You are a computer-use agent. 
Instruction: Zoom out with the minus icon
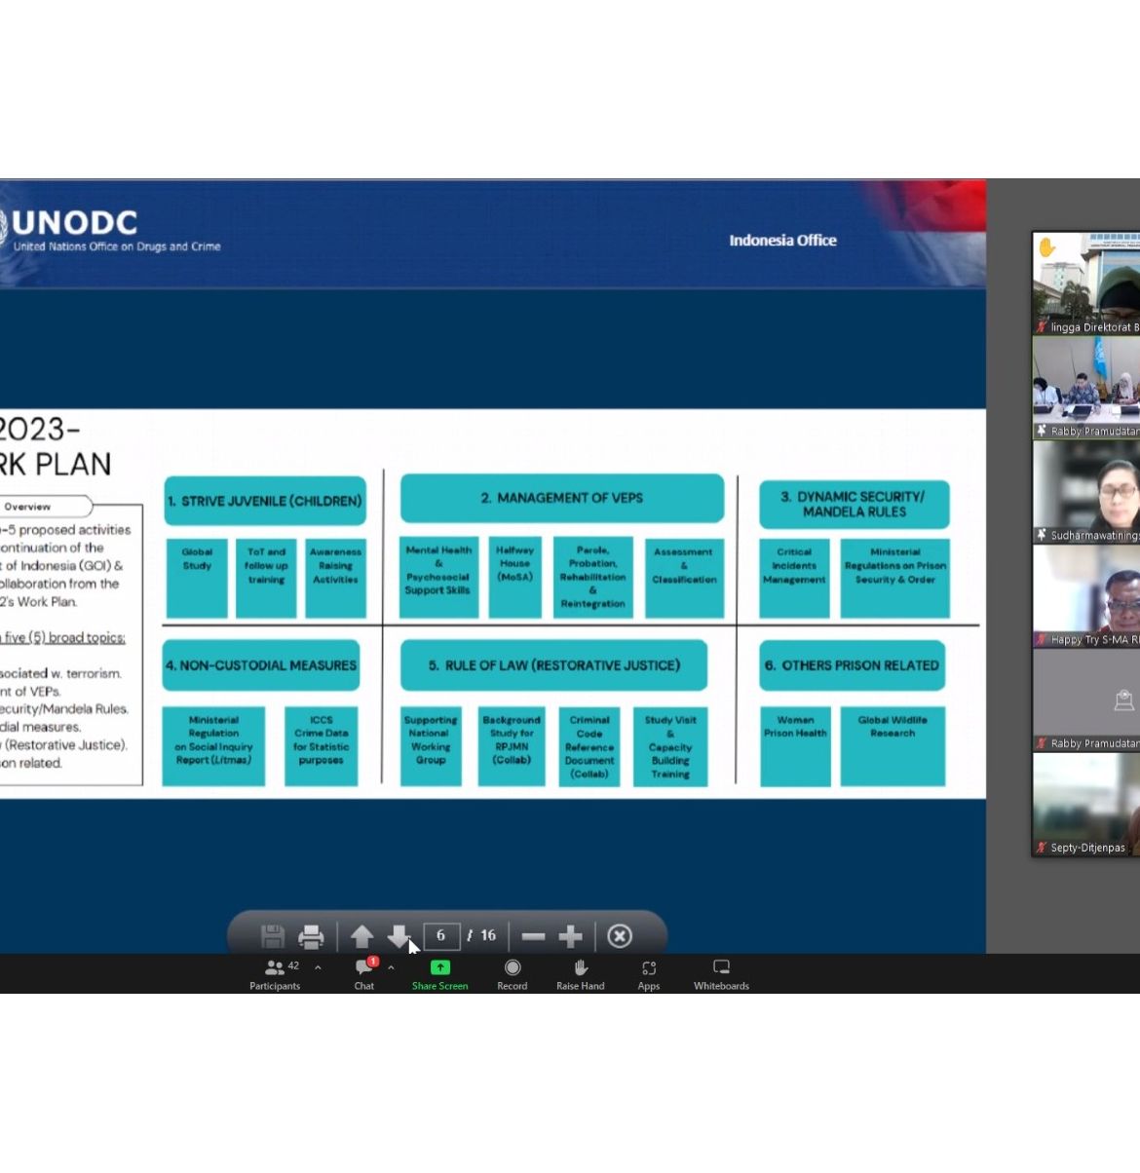pos(533,937)
